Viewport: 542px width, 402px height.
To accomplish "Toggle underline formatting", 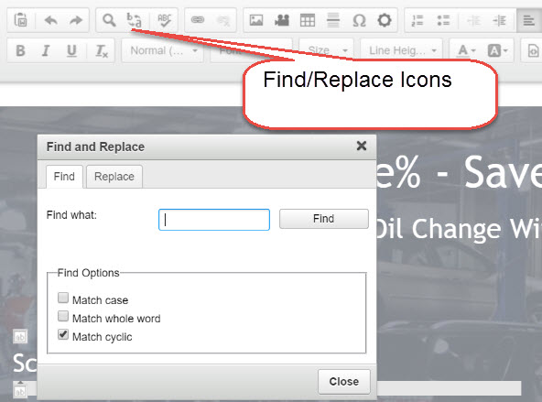I will pyautogui.click(x=71, y=50).
